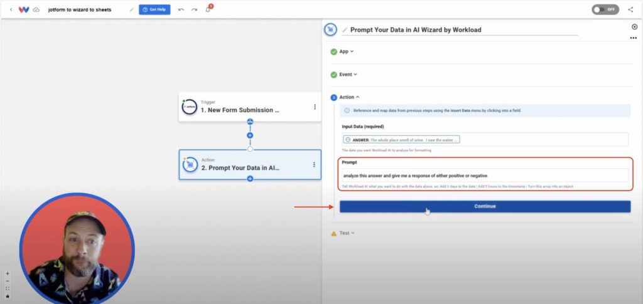Select the Prompt Your Data in AI action node
Image resolution: width=643 pixels, height=304 pixels.
pyautogui.click(x=250, y=164)
